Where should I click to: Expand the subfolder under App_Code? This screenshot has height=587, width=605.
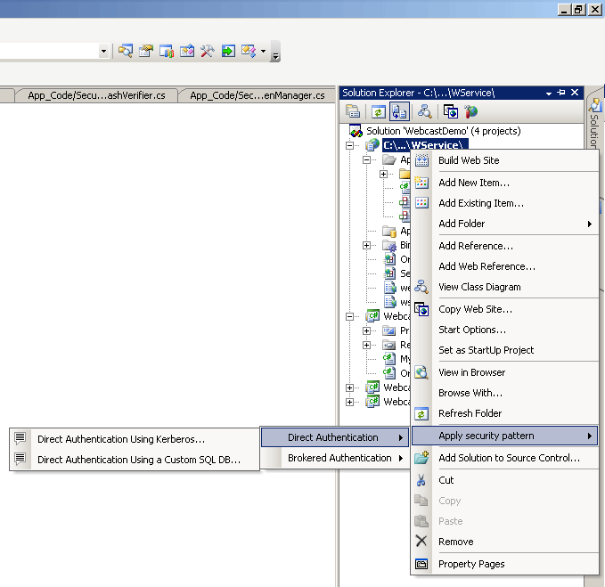click(383, 174)
